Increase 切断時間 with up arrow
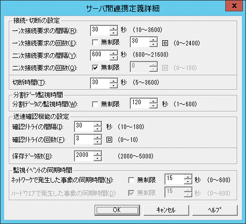Screen dimensions: 246x224 coord(114,81)
